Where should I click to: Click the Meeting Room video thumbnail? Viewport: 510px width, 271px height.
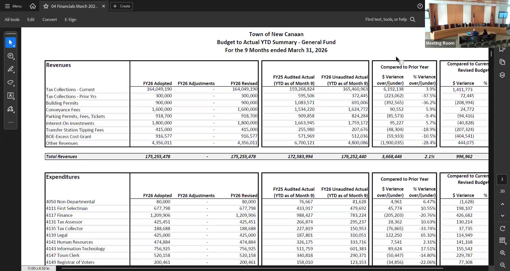pyautogui.click(x=467, y=24)
